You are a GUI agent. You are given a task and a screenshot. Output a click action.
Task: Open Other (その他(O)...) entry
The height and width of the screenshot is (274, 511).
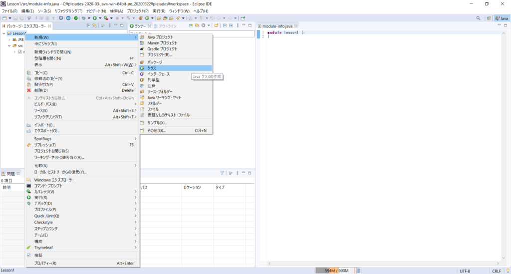coord(176,131)
